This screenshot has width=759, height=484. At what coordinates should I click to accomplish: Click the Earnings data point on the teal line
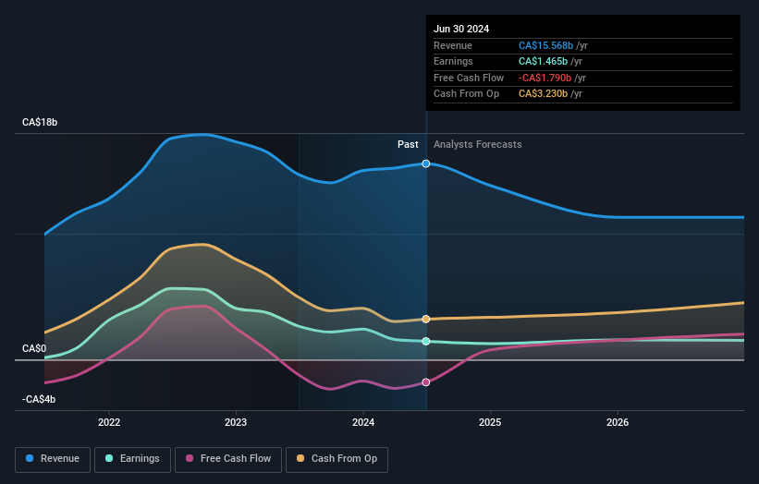[426, 342]
